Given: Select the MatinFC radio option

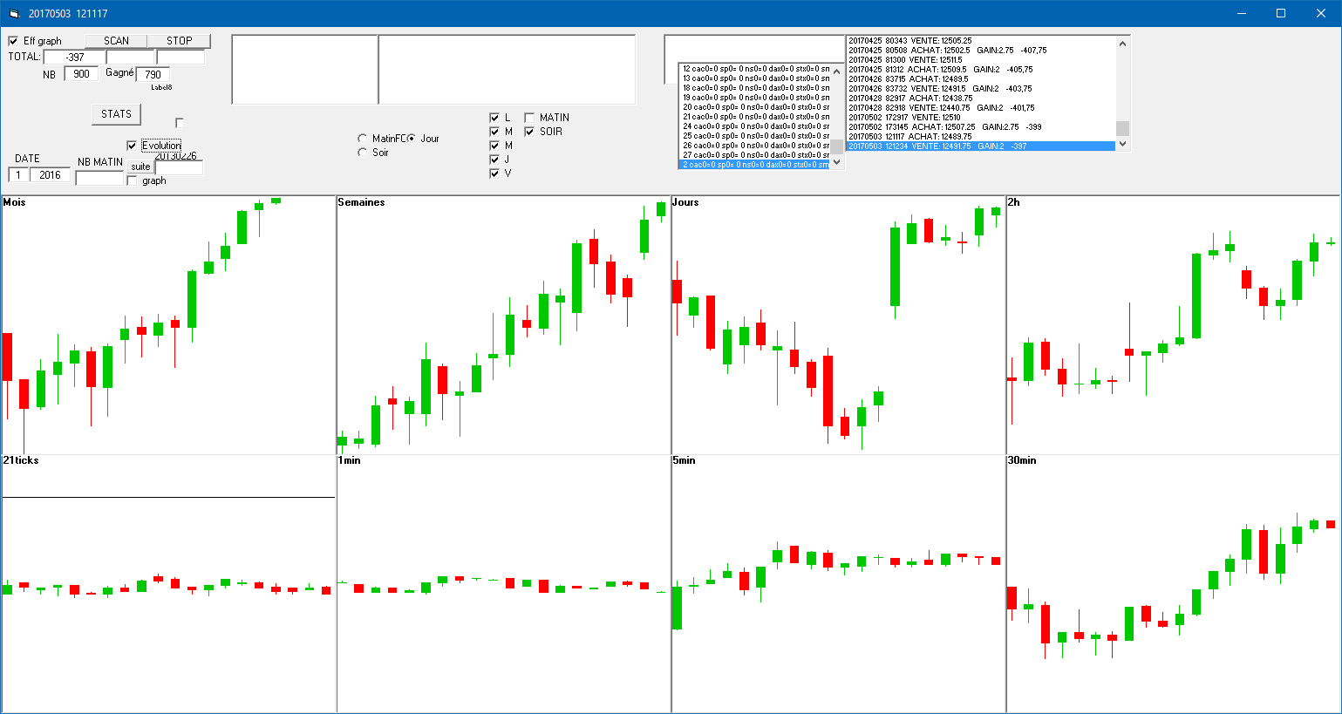Looking at the screenshot, I should click(x=363, y=139).
